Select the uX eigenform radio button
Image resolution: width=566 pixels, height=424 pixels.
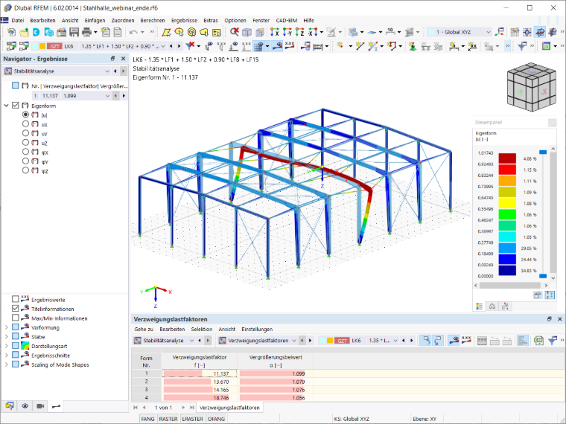[x=25, y=123]
